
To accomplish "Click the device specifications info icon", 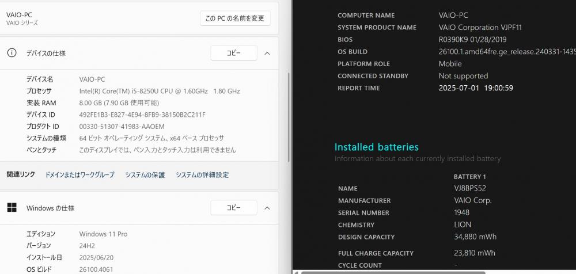I will click(x=12, y=53).
